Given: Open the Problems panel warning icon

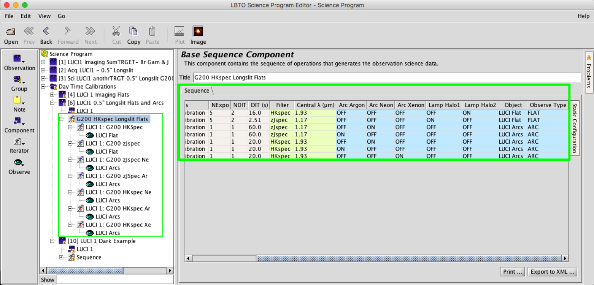Looking at the screenshot, I should 589,57.
